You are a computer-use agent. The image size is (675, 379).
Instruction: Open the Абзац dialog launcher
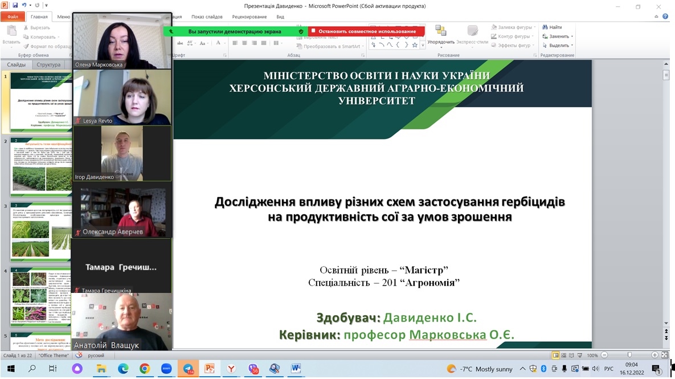363,55
